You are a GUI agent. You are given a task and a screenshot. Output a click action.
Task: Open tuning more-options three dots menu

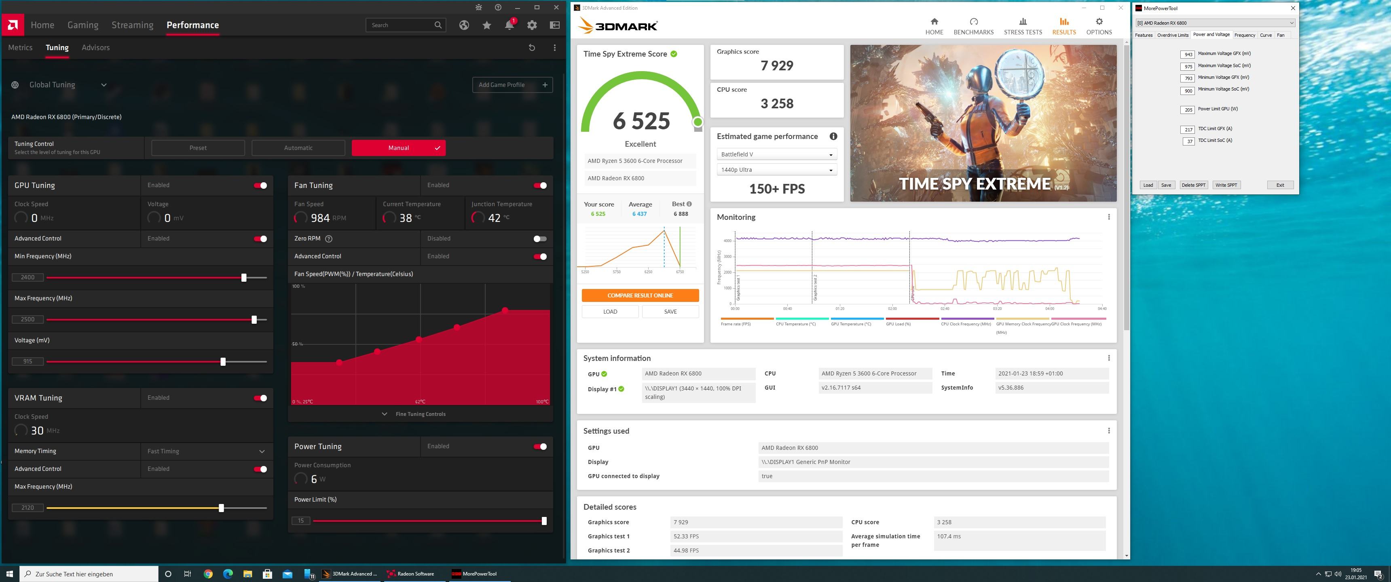554,48
